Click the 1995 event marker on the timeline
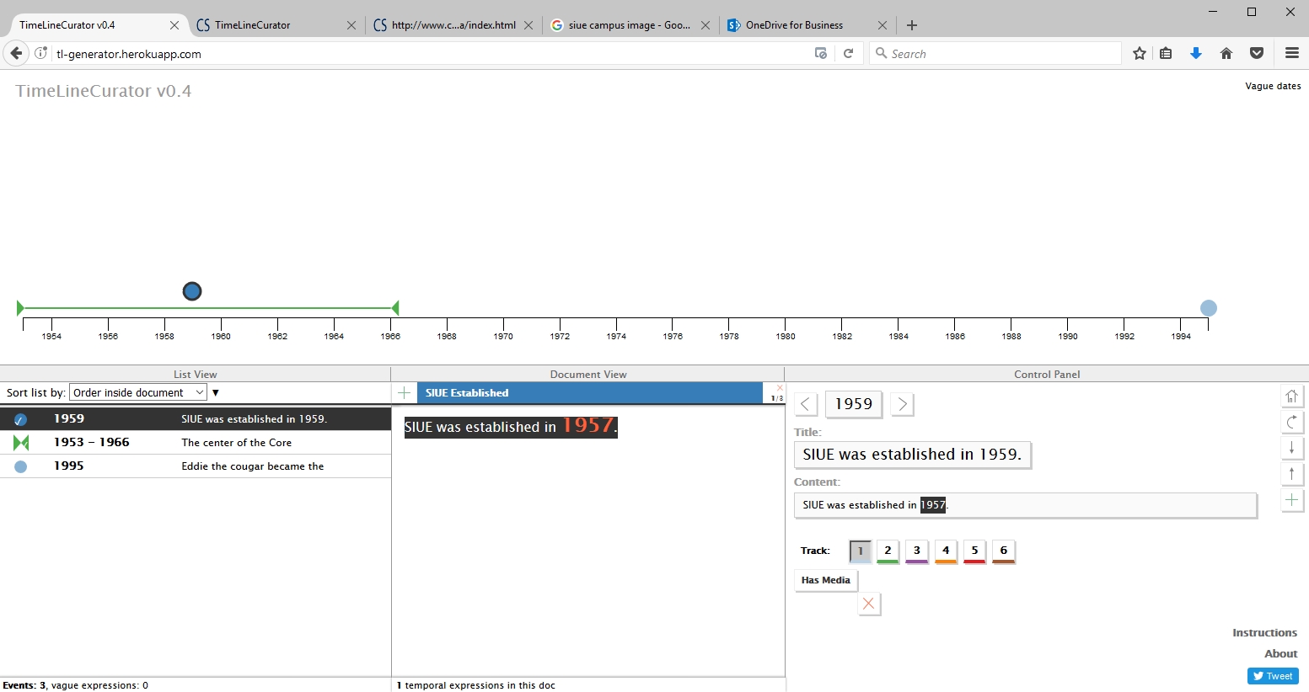Viewport: 1309px width, 692px height. pos(1208,308)
